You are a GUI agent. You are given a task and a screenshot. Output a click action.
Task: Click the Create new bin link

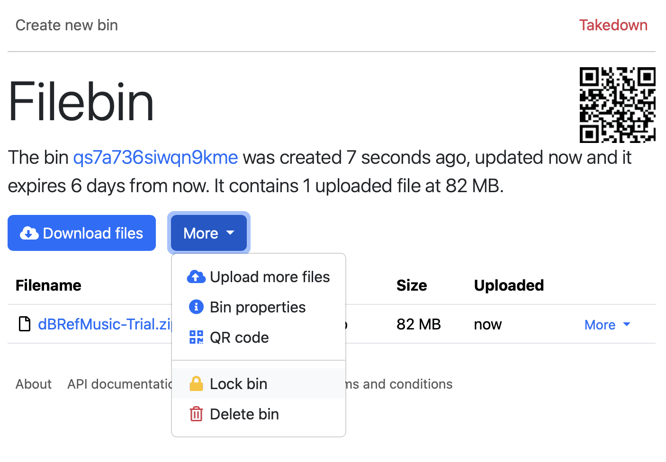67,25
